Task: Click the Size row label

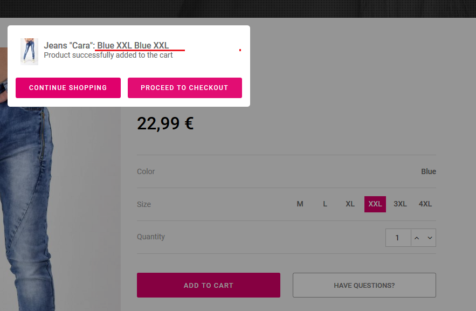Action: 144,204
